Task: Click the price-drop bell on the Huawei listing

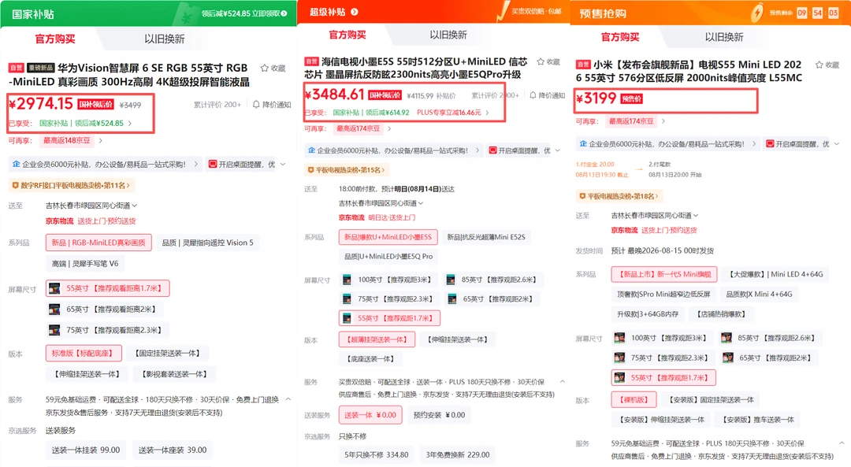Action: tap(256, 104)
